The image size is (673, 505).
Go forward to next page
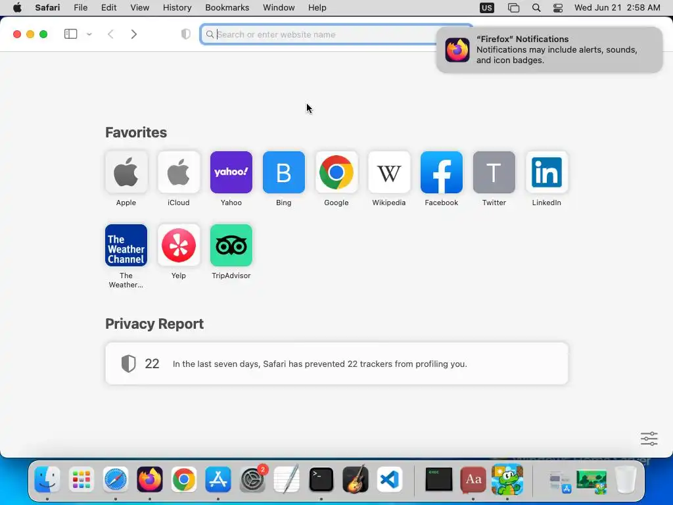pos(134,34)
